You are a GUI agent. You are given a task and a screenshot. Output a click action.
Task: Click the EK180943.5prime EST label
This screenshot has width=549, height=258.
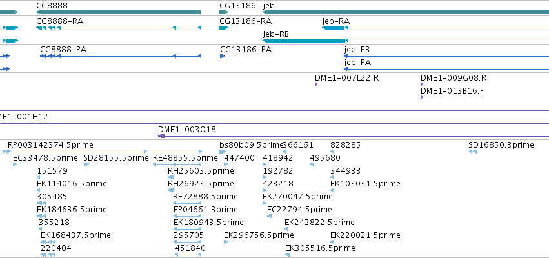(208, 223)
